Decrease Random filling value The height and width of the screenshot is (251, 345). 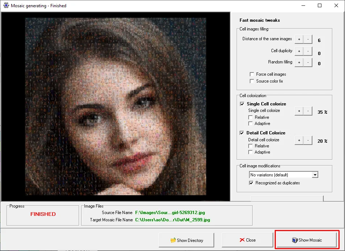point(308,62)
